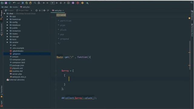Screen dimensions: 194x109
Task: Switch to the Project view tab
Action: pos(9,11)
